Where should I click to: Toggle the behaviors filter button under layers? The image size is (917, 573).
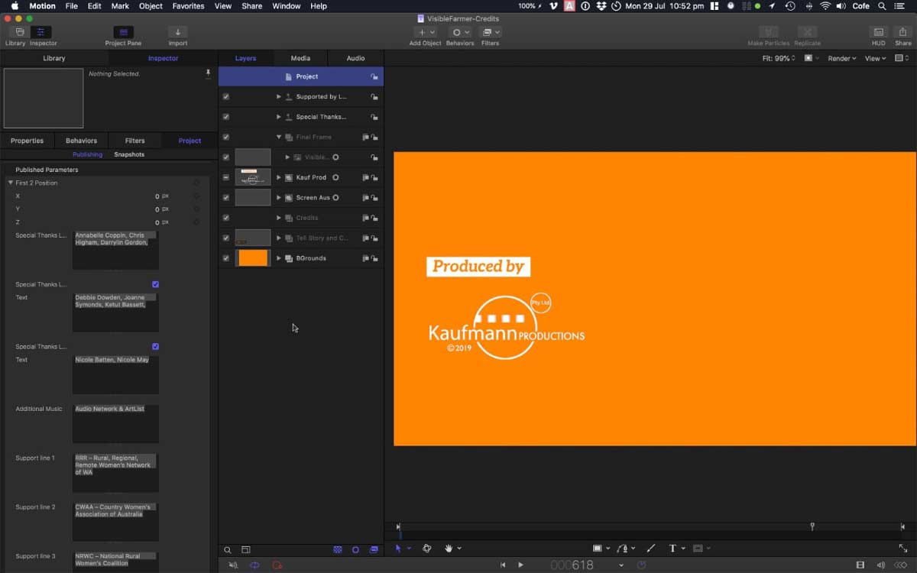point(355,550)
